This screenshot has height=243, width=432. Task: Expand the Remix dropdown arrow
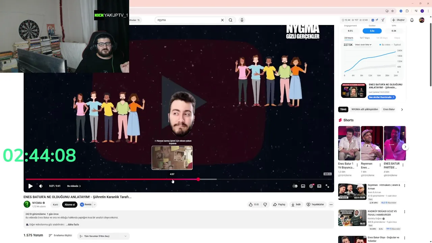click(94, 205)
